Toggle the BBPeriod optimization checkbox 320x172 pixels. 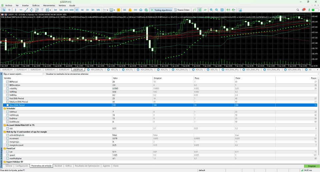(7, 82)
